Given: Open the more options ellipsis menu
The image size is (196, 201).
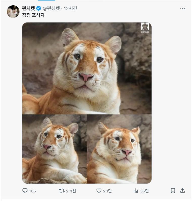Looking at the screenshot, I should coord(182,8).
